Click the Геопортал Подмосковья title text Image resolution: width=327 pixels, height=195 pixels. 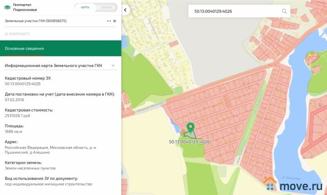click(x=25, y=7)
